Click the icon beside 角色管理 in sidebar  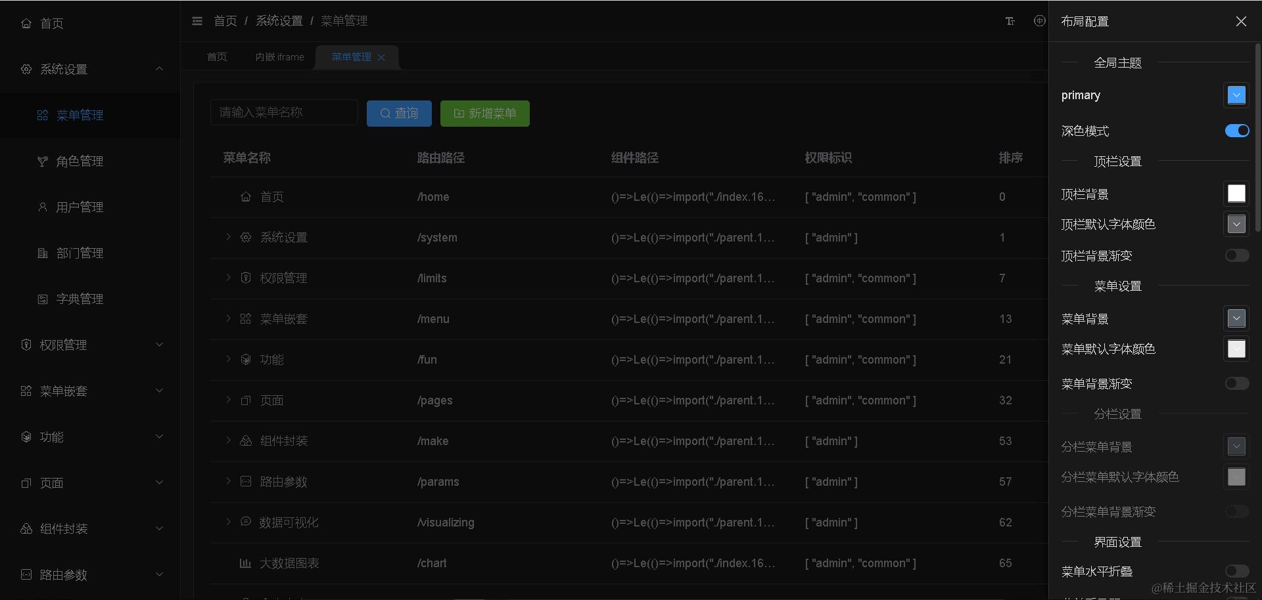coord(43,161)
